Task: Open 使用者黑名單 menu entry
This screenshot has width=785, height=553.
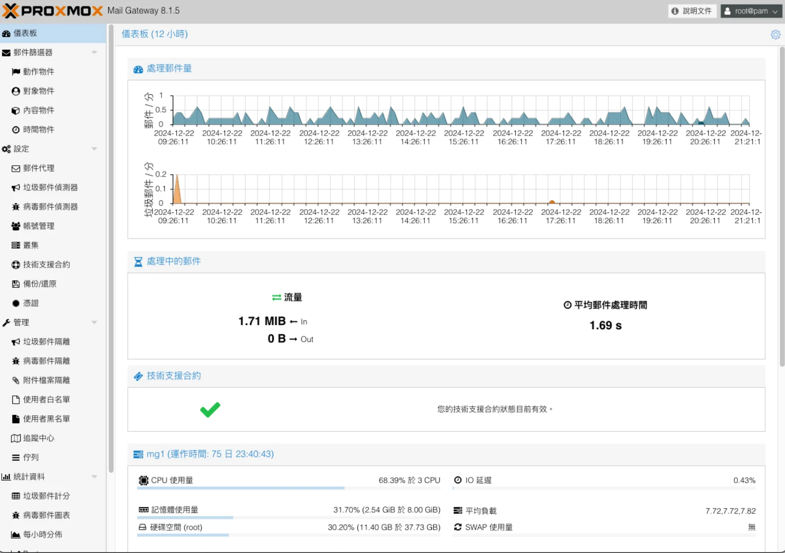Action: point(53,419)
